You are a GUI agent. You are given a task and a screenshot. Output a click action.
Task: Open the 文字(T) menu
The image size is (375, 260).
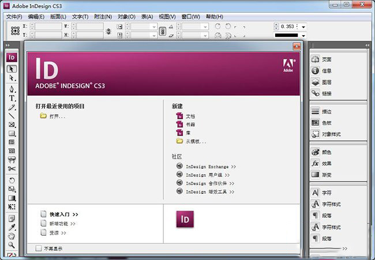[80, 17]
